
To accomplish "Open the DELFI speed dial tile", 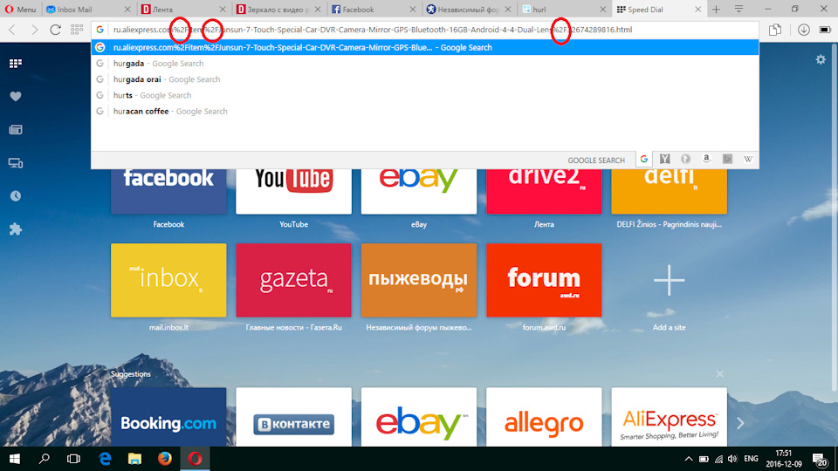I will click(670, 191).
